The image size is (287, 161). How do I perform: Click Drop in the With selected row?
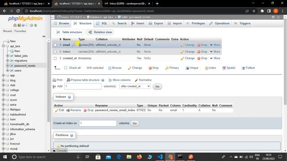pyautogui.click(x=153, y=68)
